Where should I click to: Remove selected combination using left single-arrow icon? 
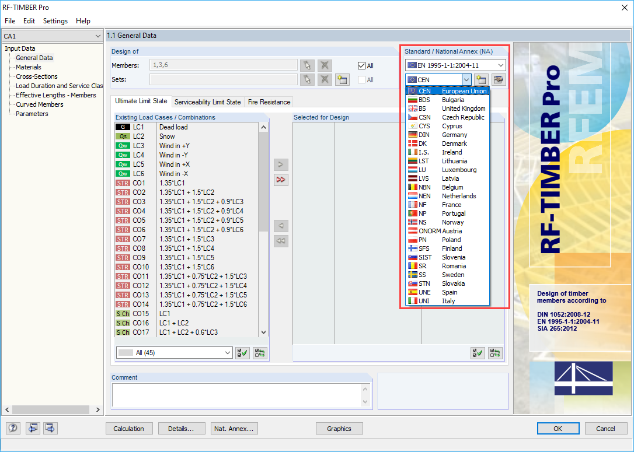(281, 226)
